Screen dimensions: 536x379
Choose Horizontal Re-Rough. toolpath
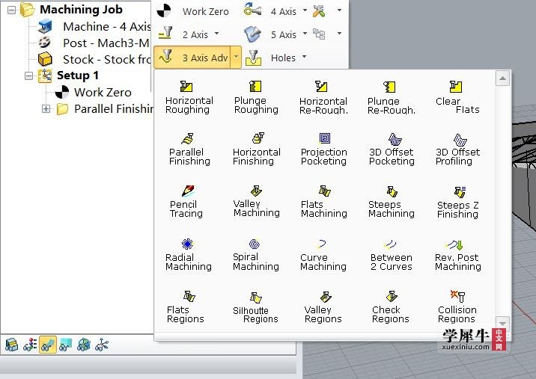coord(323,97)
